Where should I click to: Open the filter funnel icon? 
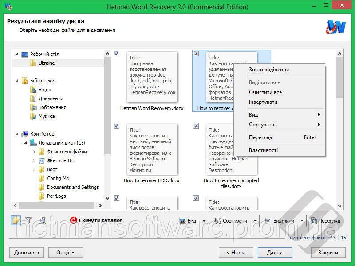point(29,220)
